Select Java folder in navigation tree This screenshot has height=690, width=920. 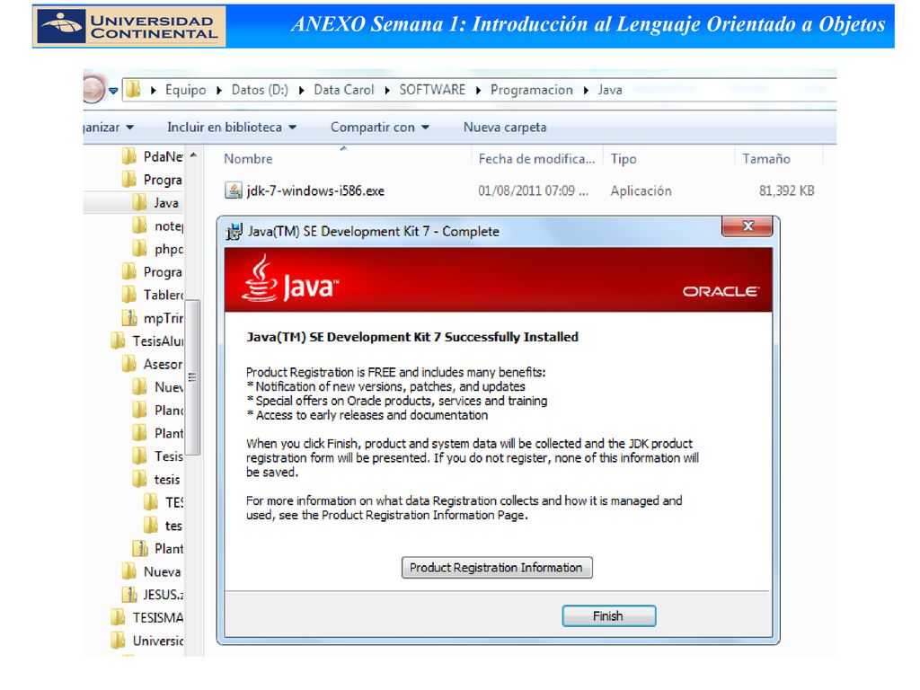(x=155, y=203)
